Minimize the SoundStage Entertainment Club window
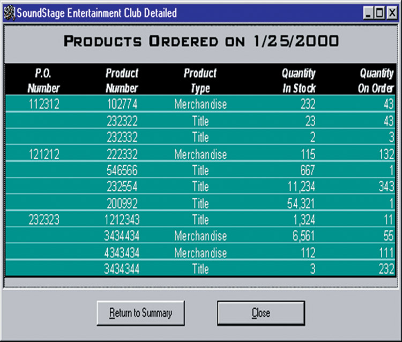This screenshot has height=342, width=402. tap(369, 13)
